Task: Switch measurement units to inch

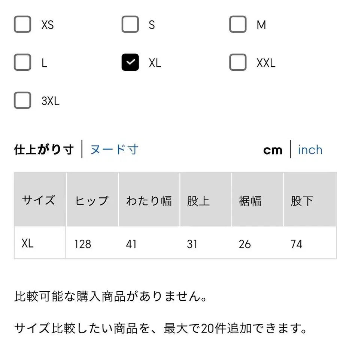Action: pyautogui.click(x=310, y=150)
